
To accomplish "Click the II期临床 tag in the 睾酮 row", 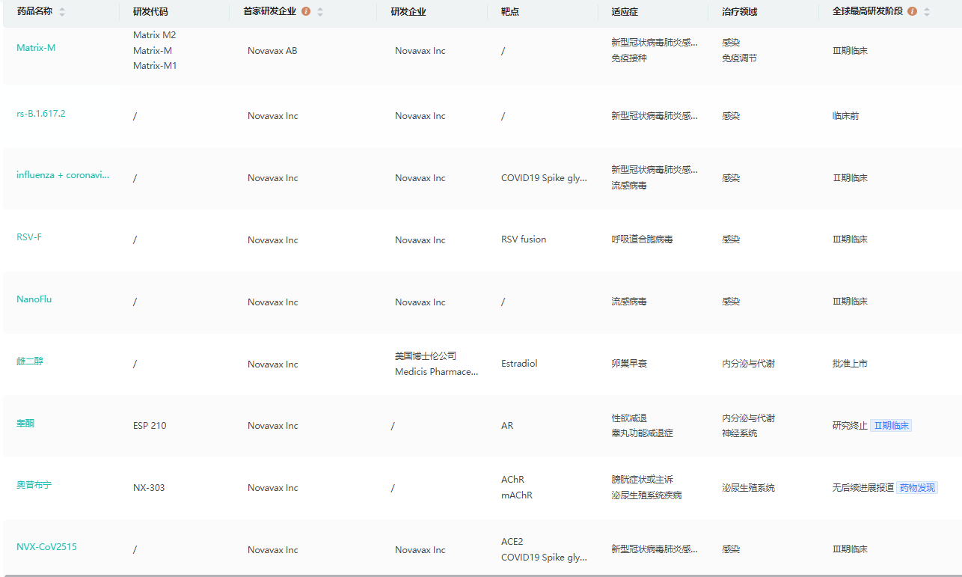I will (x=891, y=426).
